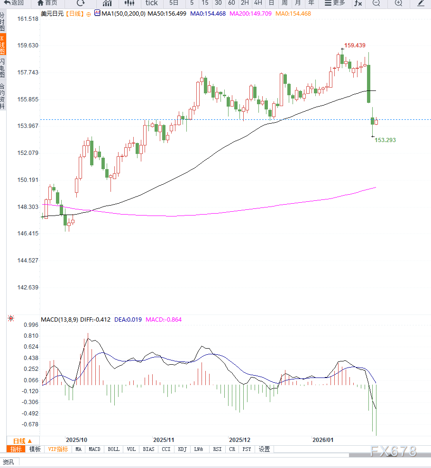Open the fx formula function icon
Screen dimensions: 431x468
click(x=358, y=3)
